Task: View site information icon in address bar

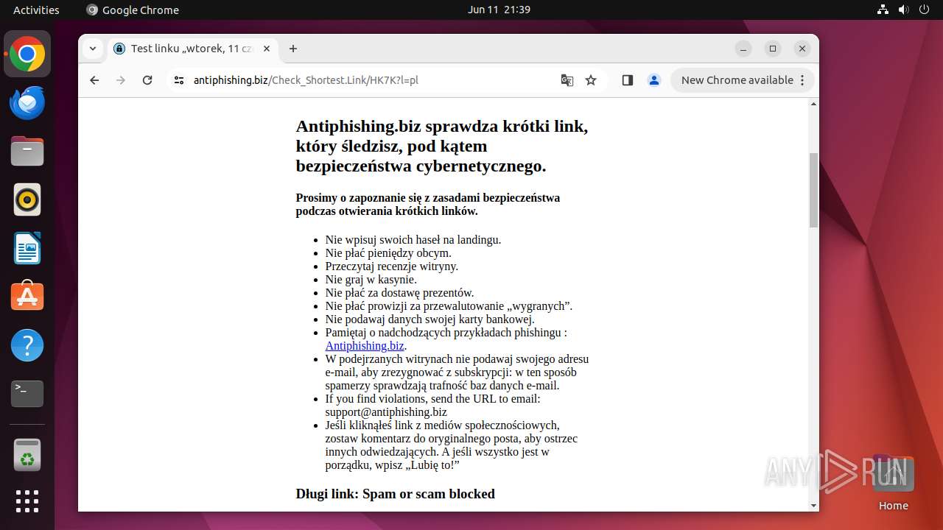Action: [178, 80]
